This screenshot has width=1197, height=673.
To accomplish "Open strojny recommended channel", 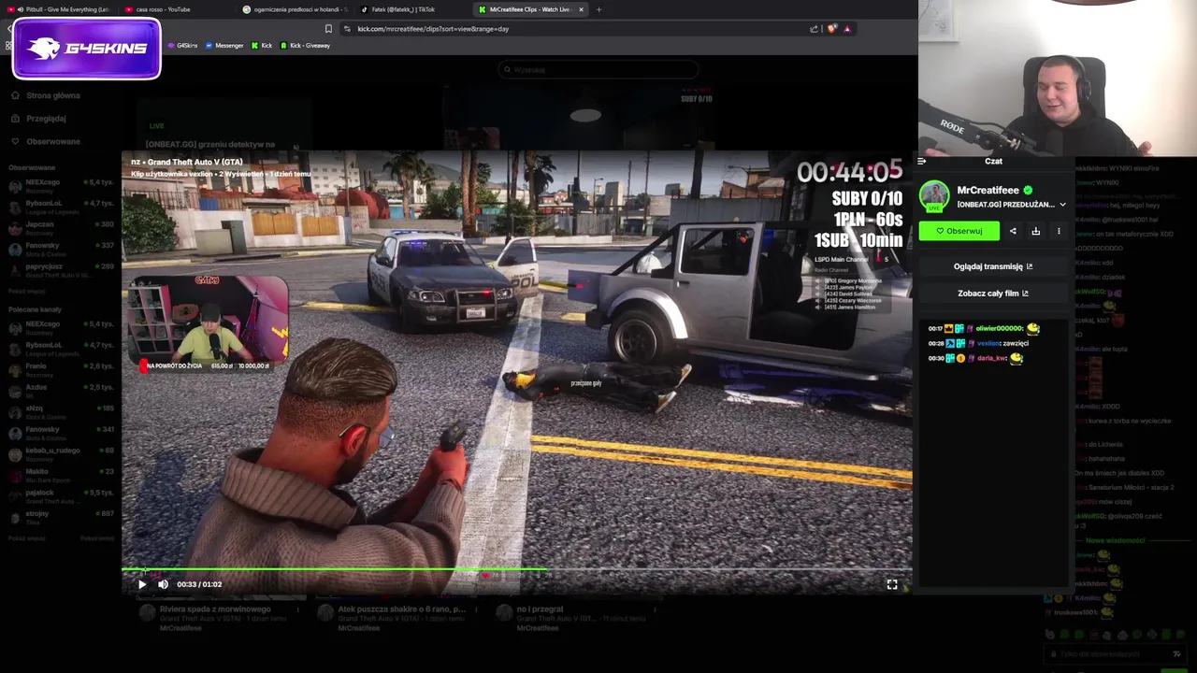I will pyautogui.click(x=61, y=517).
